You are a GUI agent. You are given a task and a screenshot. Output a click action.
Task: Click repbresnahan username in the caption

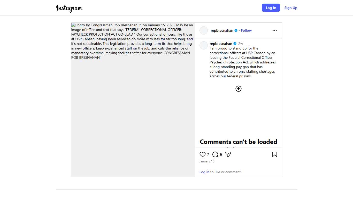[221, 44]
